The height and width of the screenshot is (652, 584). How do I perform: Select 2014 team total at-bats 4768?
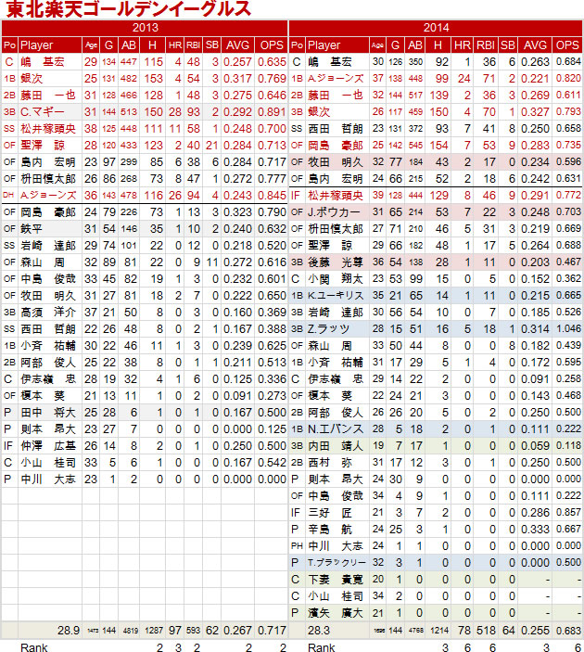click(x=415, y=631)
